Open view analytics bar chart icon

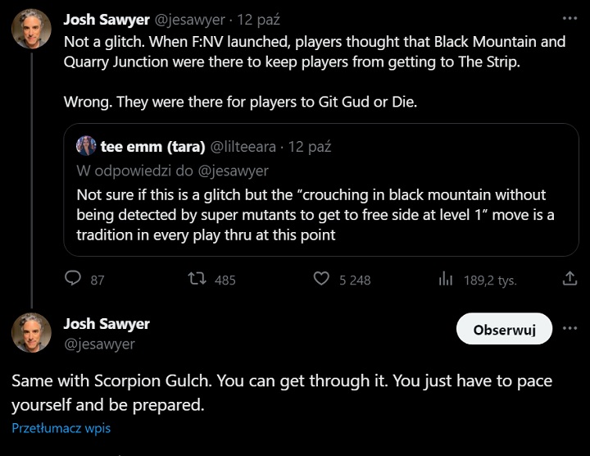pyautogui.click(x=446, y=279)
